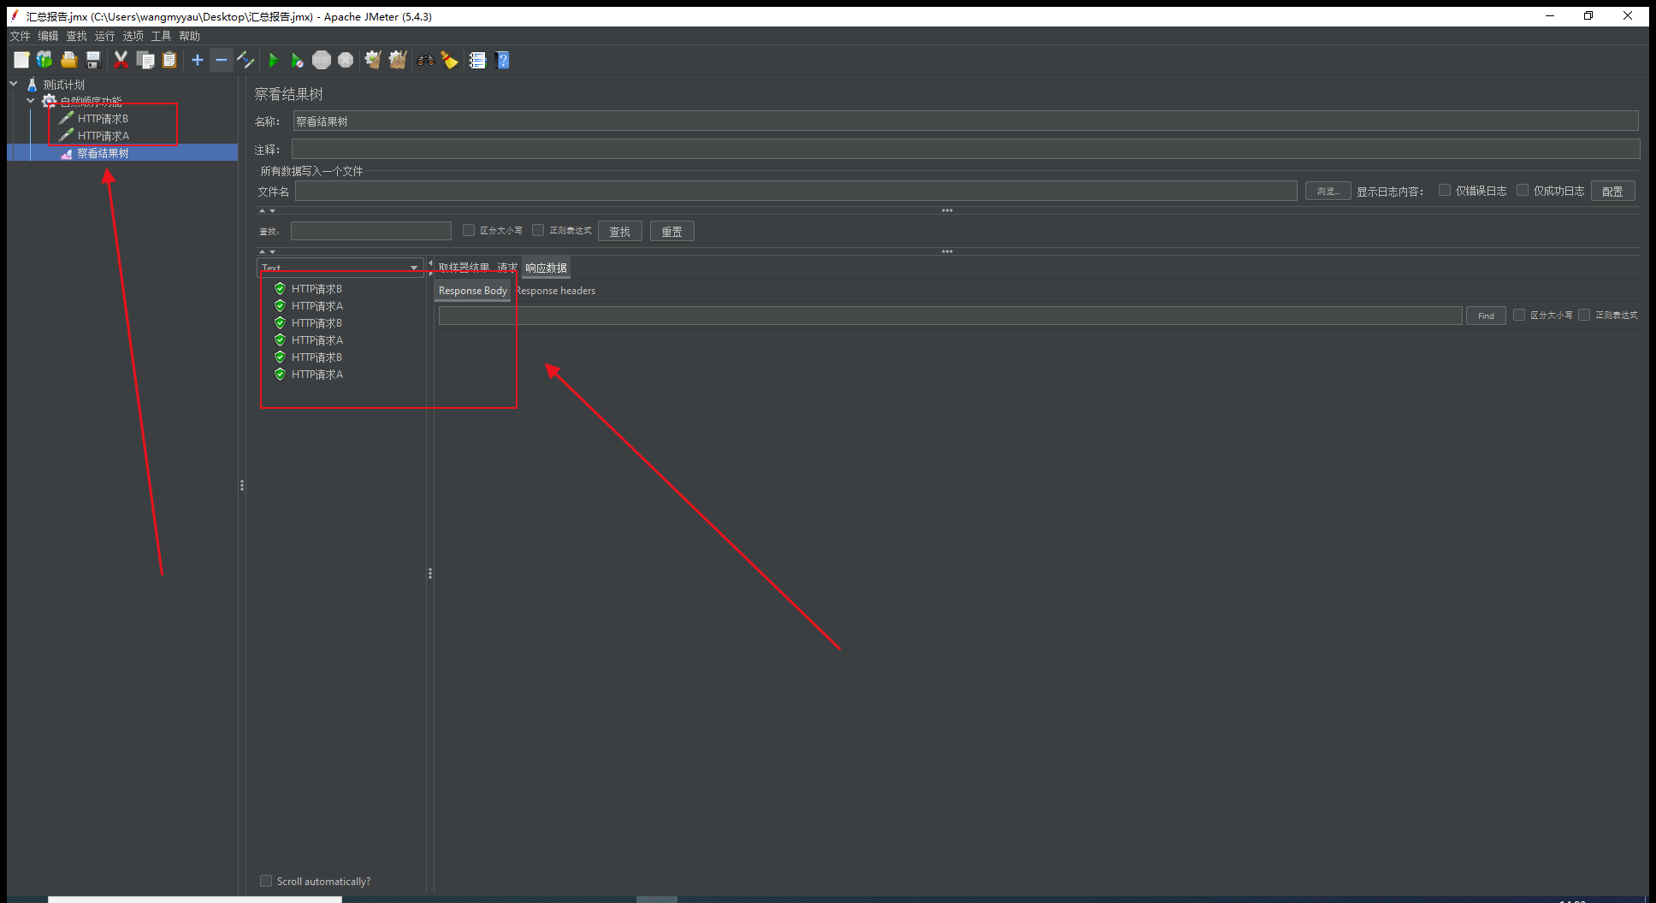The image size is (1656, 903).
Task: Collapse the 测试计划 tree node
Action: click(14, 84)
